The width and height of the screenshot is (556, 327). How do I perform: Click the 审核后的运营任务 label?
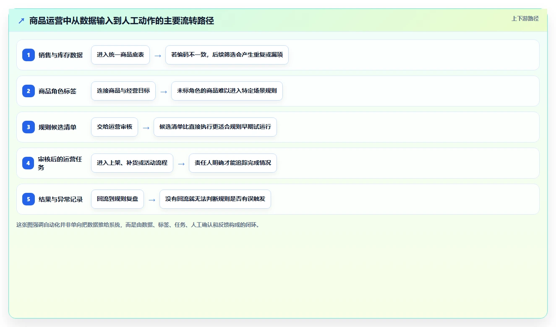coord(60,163)
